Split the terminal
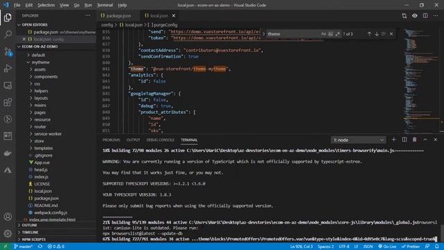 [404, 140]
